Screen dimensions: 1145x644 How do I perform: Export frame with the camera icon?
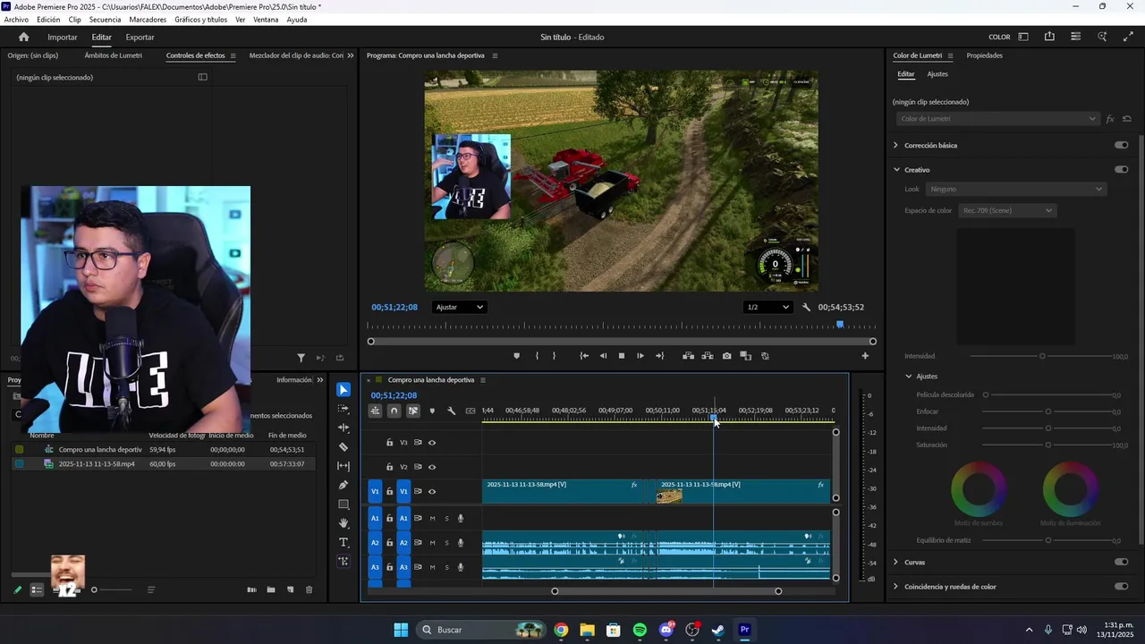tap(726, 356)
